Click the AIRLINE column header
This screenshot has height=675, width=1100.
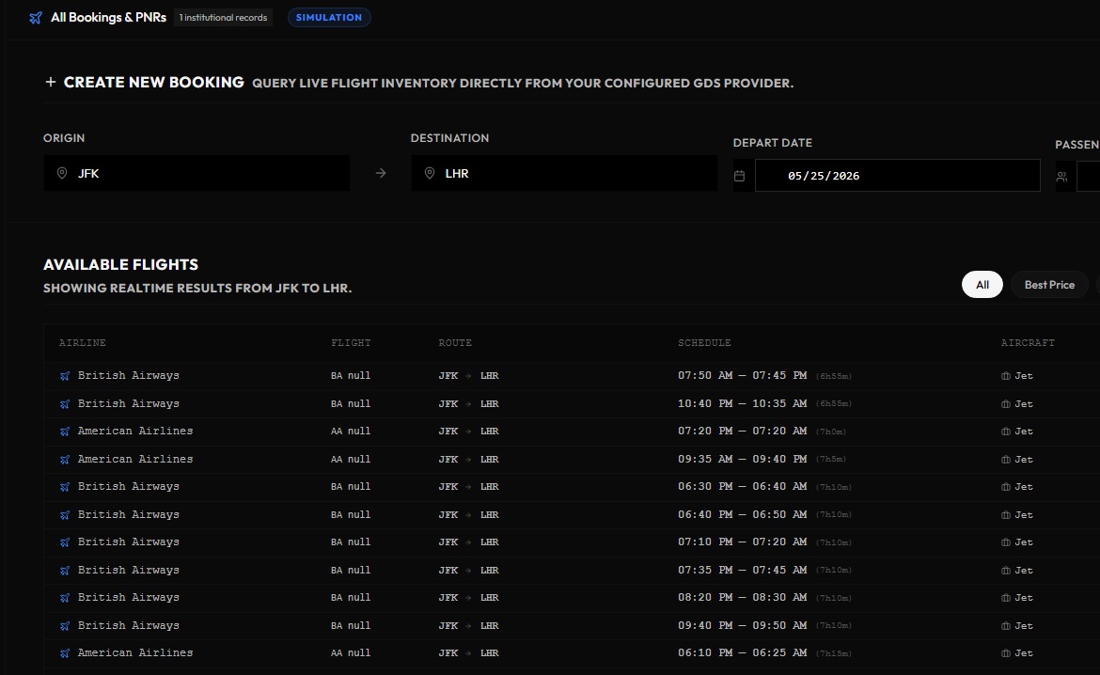82,343
